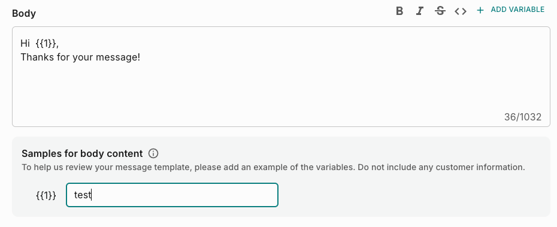The height and width of the screenshot is (227, 557).
Task: Click 'Do not include any customer information' sentence
Action: (441, 167)
